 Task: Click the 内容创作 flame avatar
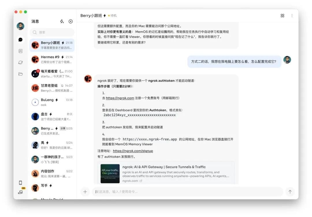point(35,174)
